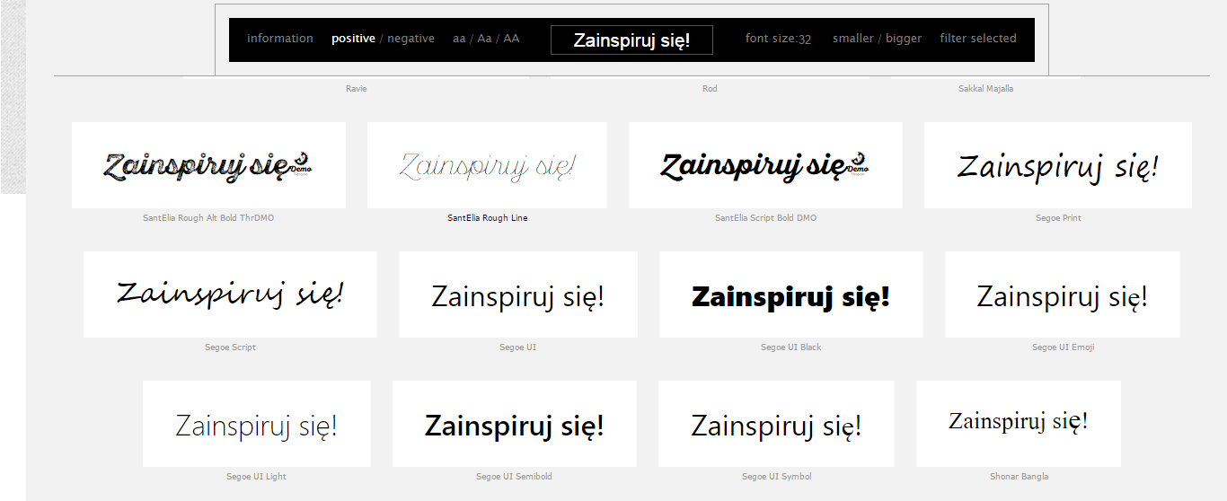
Task: Select SantElia Rough Alt Bold ThrDMO preview
Action: (208, 165)
